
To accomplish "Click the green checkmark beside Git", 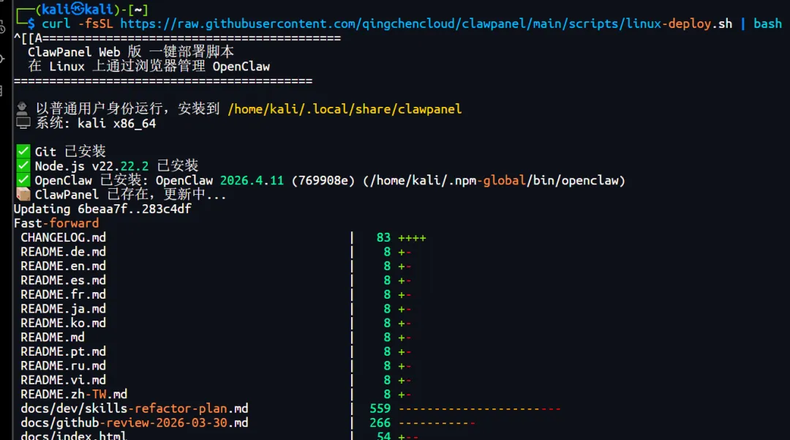I will pyautogui.click(x=23, y=152).
